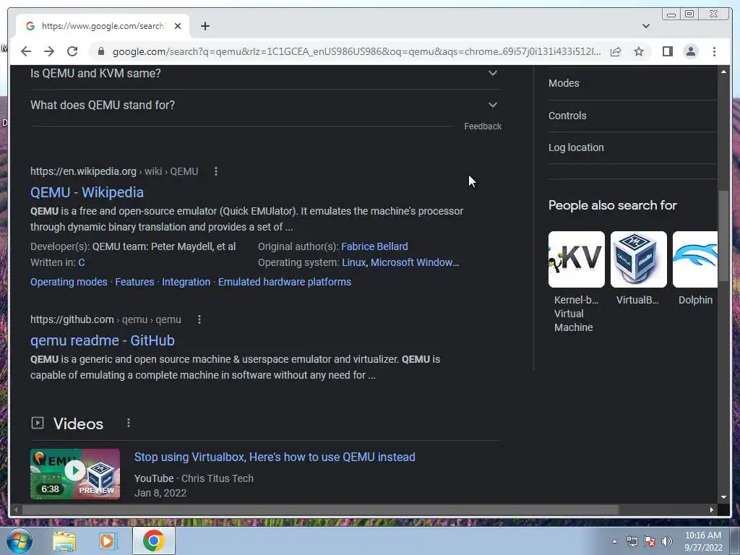The image size is (740, 555).
Task: Open the Chrome side panel
Action: click(667, 51)
